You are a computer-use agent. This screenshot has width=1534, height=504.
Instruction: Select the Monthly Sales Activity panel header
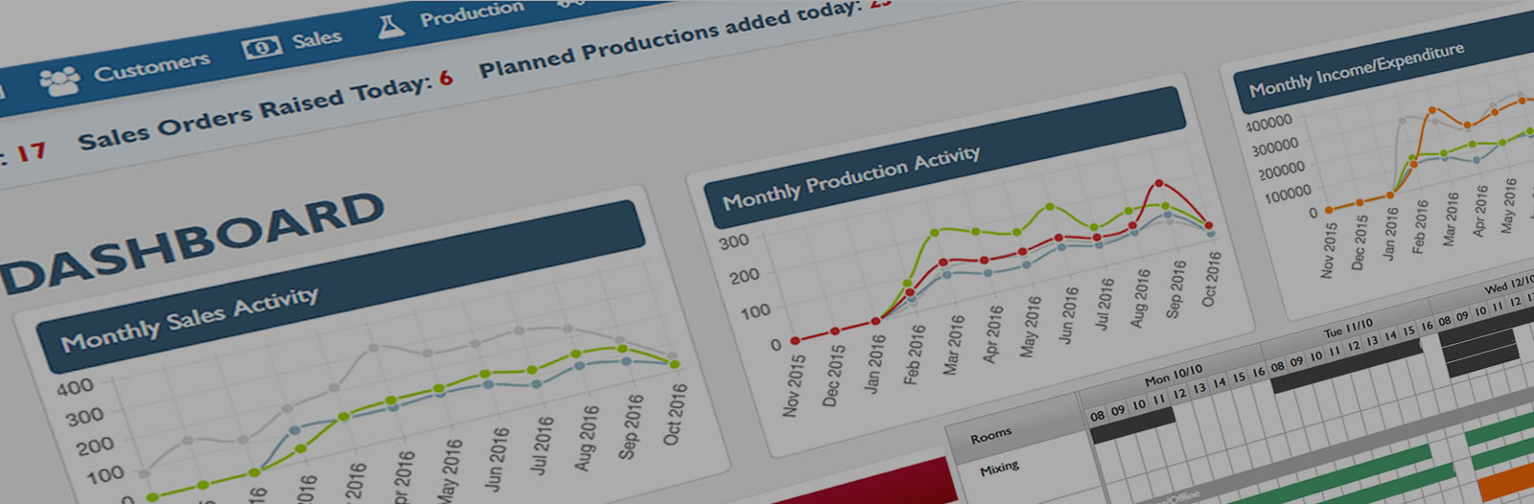[340, 286]
